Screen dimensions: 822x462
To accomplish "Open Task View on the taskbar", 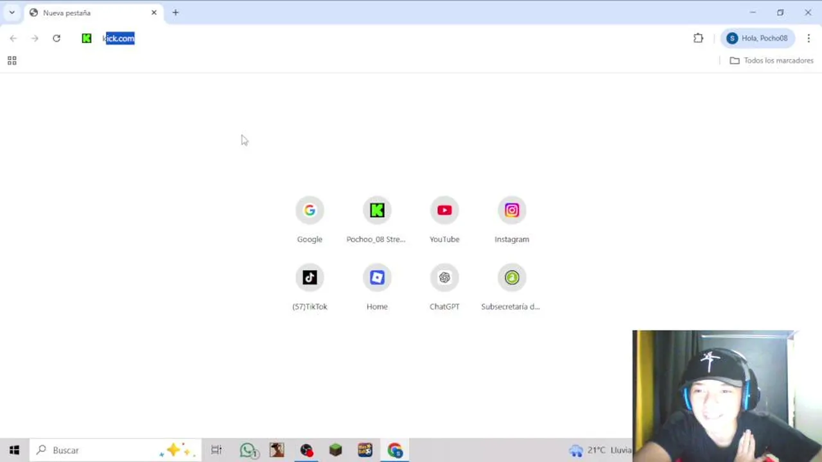I will click(x=216, y=450).
